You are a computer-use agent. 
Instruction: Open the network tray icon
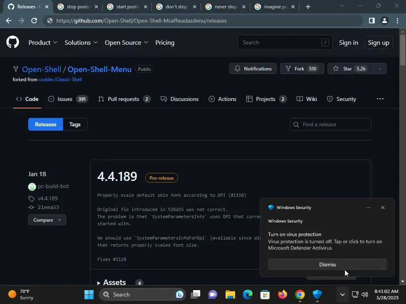[x=355, y=294]
